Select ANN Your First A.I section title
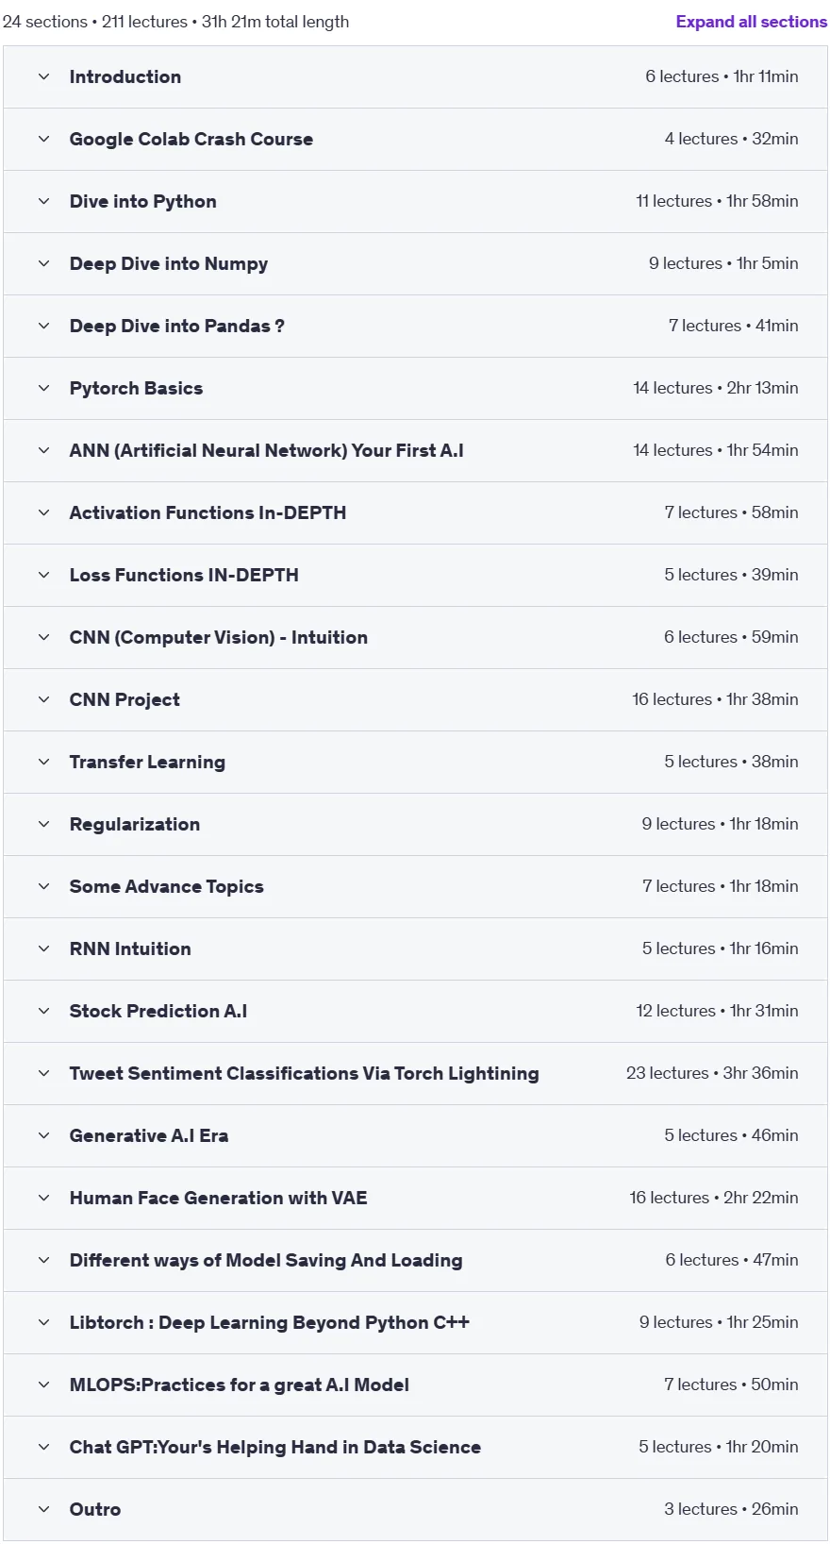 [x=266, y=450]
